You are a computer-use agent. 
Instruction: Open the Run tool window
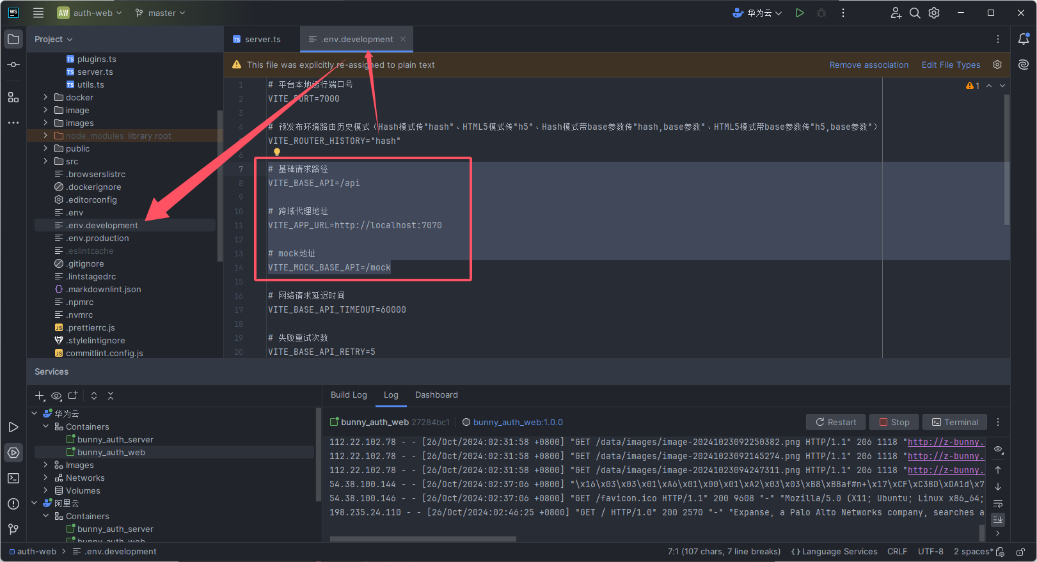pos(13,427)
